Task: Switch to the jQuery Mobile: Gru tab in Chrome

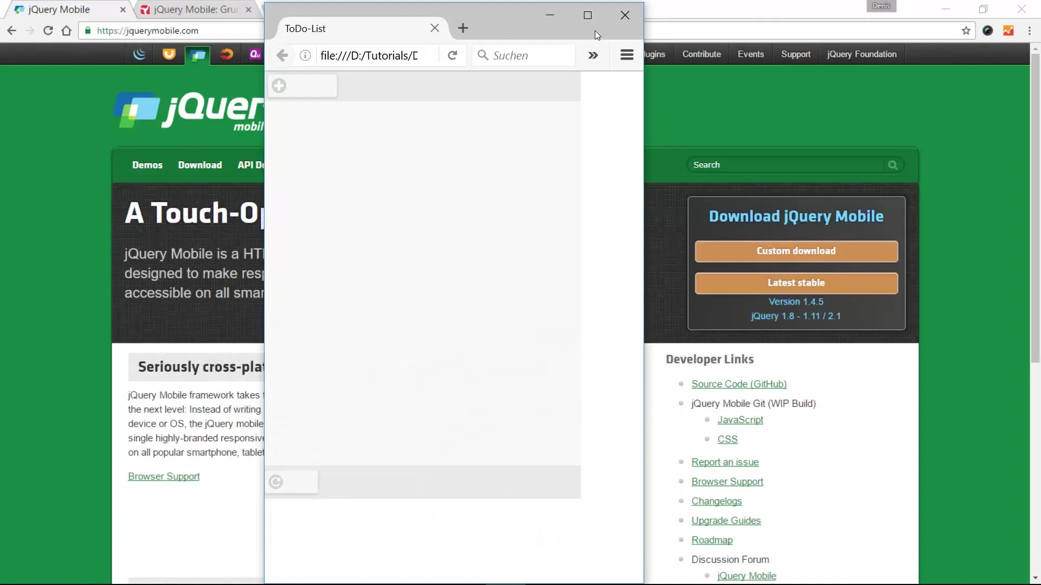Action: click(x=196, y=10)
